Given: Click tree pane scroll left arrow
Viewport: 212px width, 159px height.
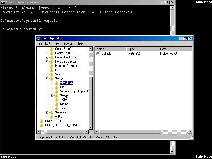Looking at the screenshot, I should pyautogui.click(x=39, y=131).
